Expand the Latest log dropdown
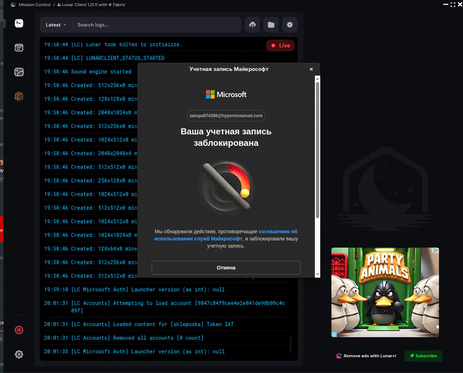This screenshot has width=463, height=373. tap(56, 25)
